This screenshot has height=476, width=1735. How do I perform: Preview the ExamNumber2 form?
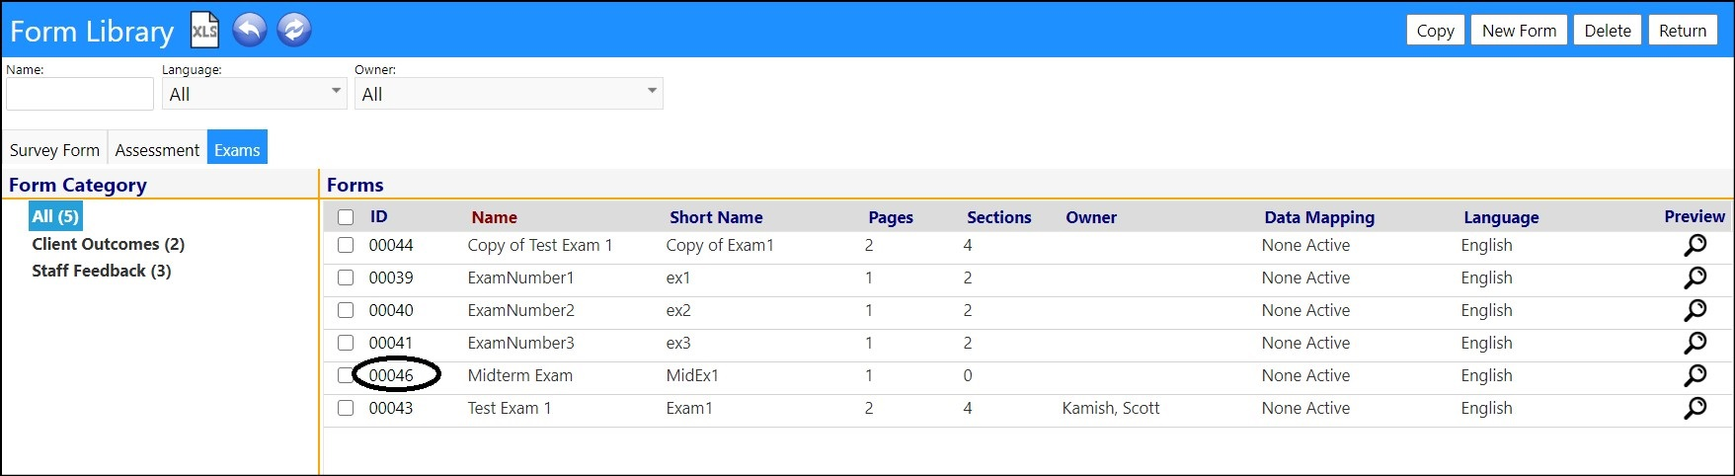pos(1695,311)
